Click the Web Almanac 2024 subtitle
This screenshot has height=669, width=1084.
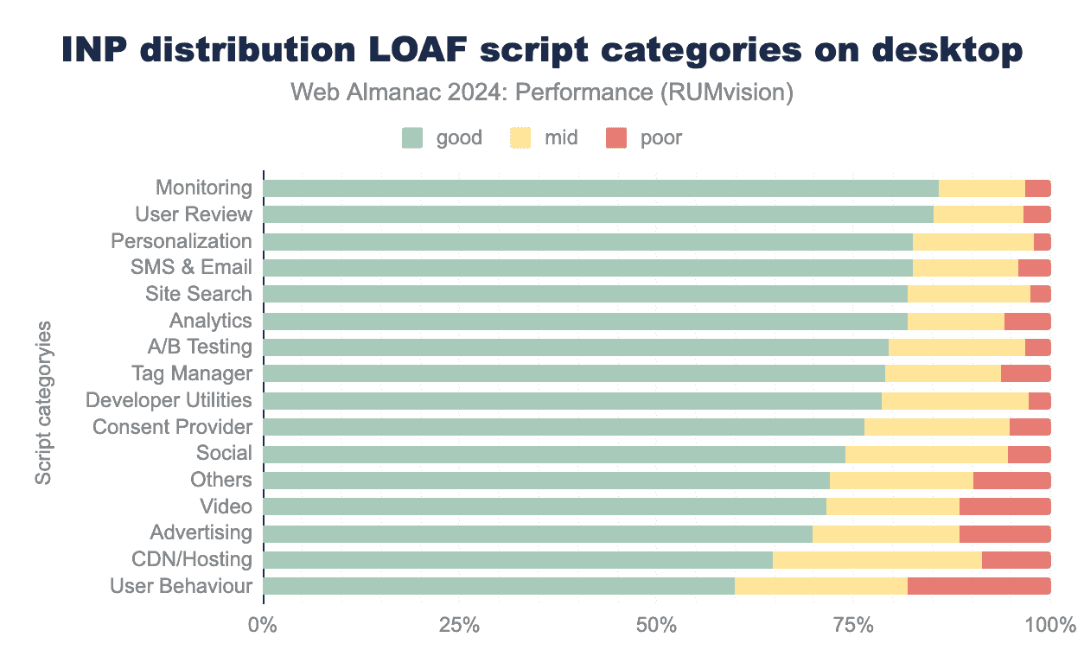542,92
